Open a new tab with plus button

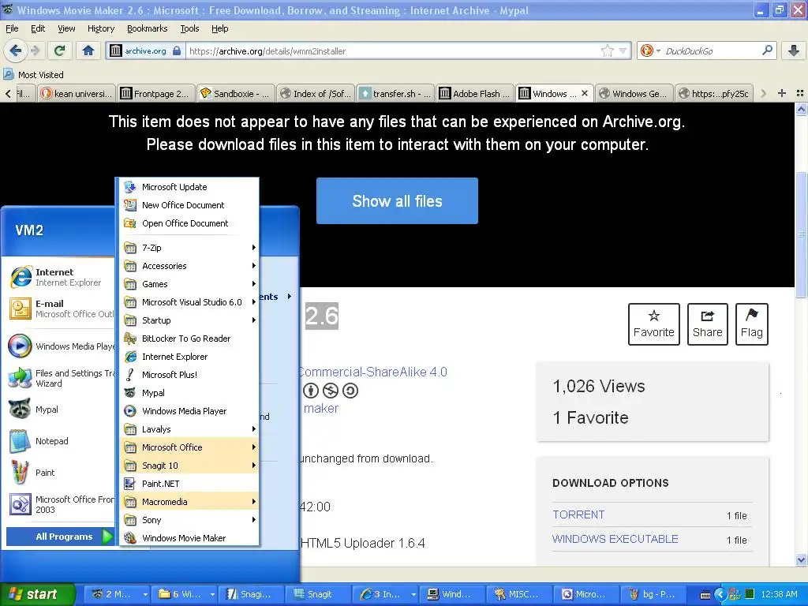coord(782,93)
